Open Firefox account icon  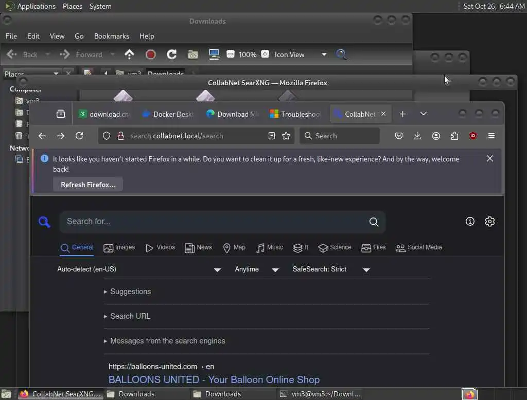[x=436, y=136]
